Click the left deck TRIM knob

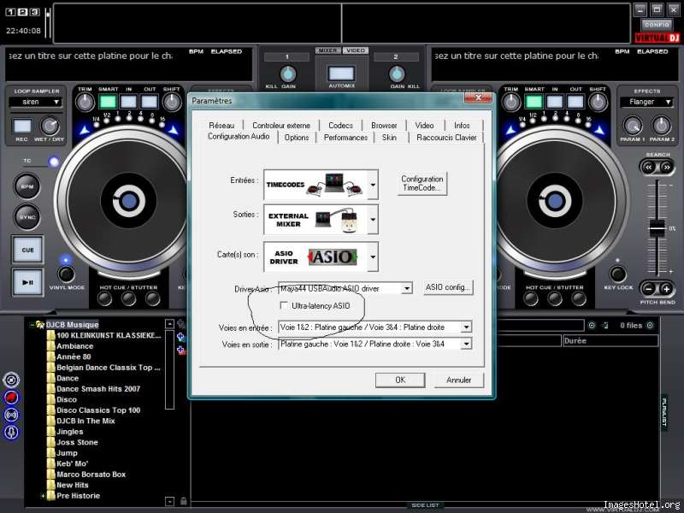[x=85, y=103]
